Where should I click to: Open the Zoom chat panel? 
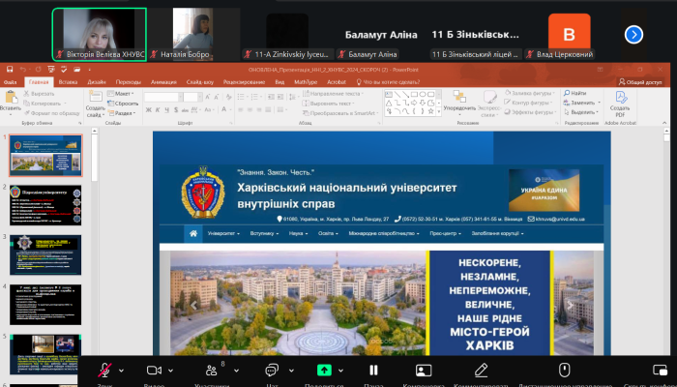click(x=271, y=370)
